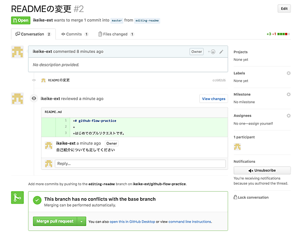Open the Assignees gear icon
Viewport: 299px width, 233px height.
click(x=289, y=116)
